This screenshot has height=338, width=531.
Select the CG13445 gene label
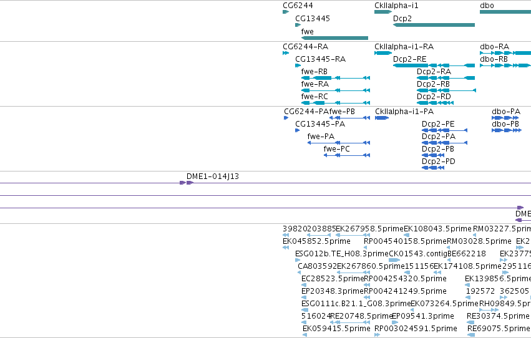313,19
